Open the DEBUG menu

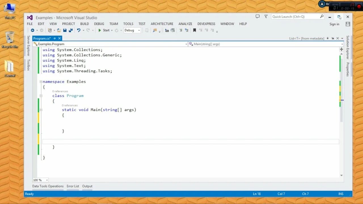99,24
